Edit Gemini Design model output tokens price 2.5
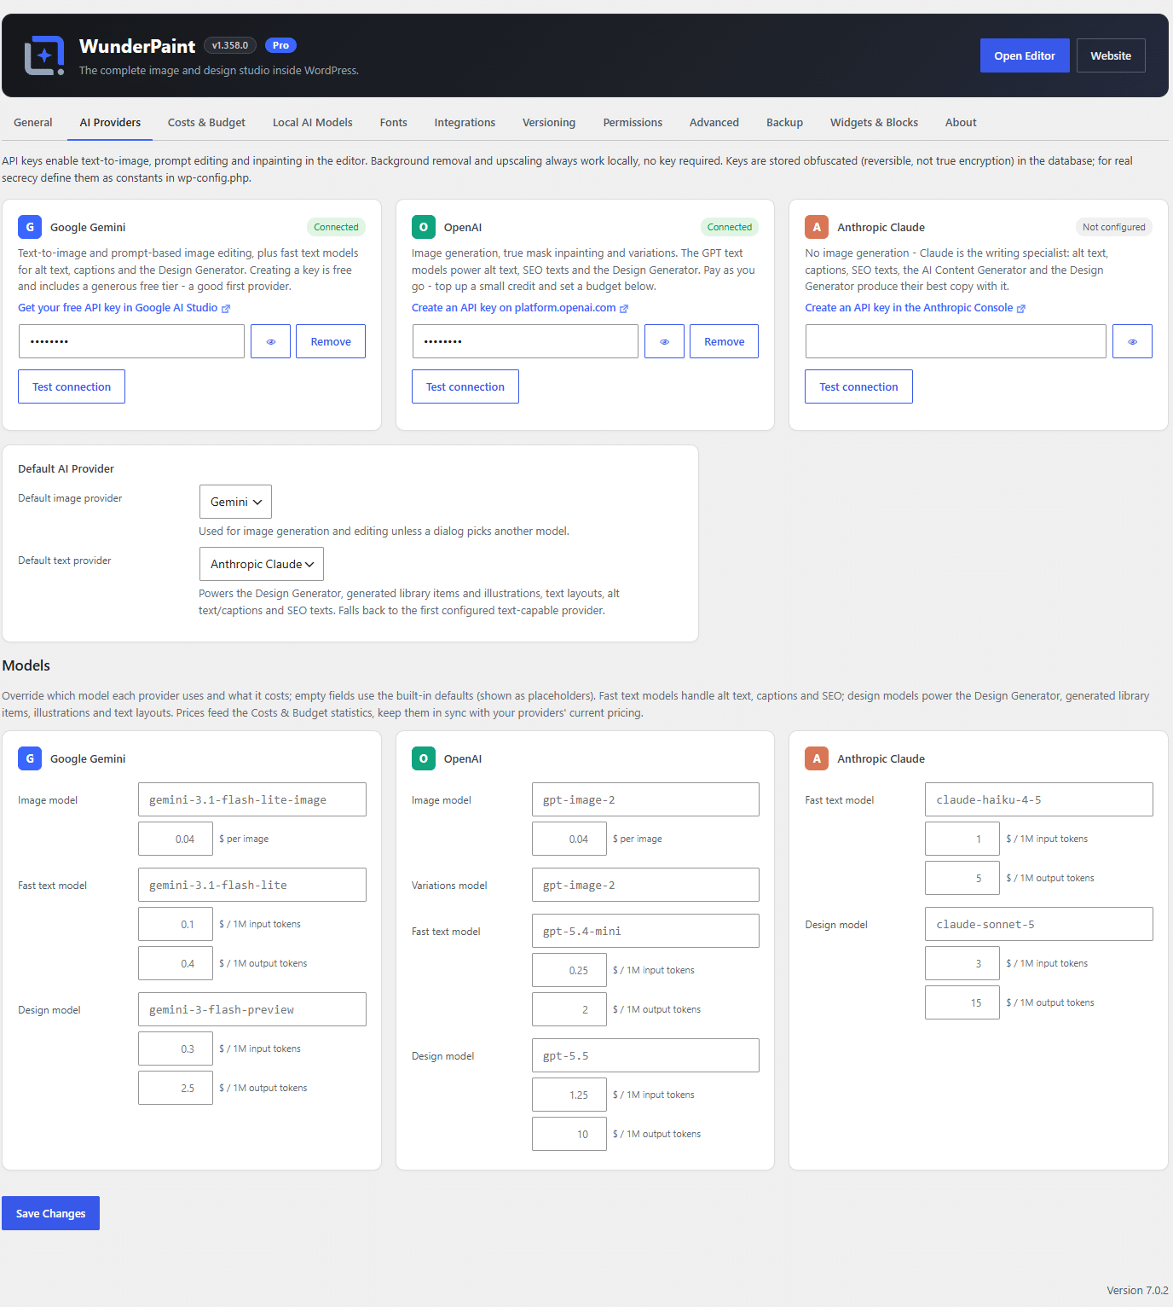This screenshot has height=1307, width=1173. tap(176, 1088)
